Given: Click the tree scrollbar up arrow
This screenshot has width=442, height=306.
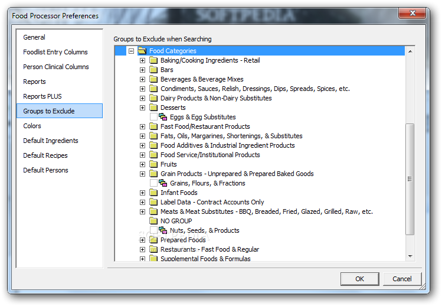Looking at the screenshot, I should pyautogui.click(x=410, y=51).
